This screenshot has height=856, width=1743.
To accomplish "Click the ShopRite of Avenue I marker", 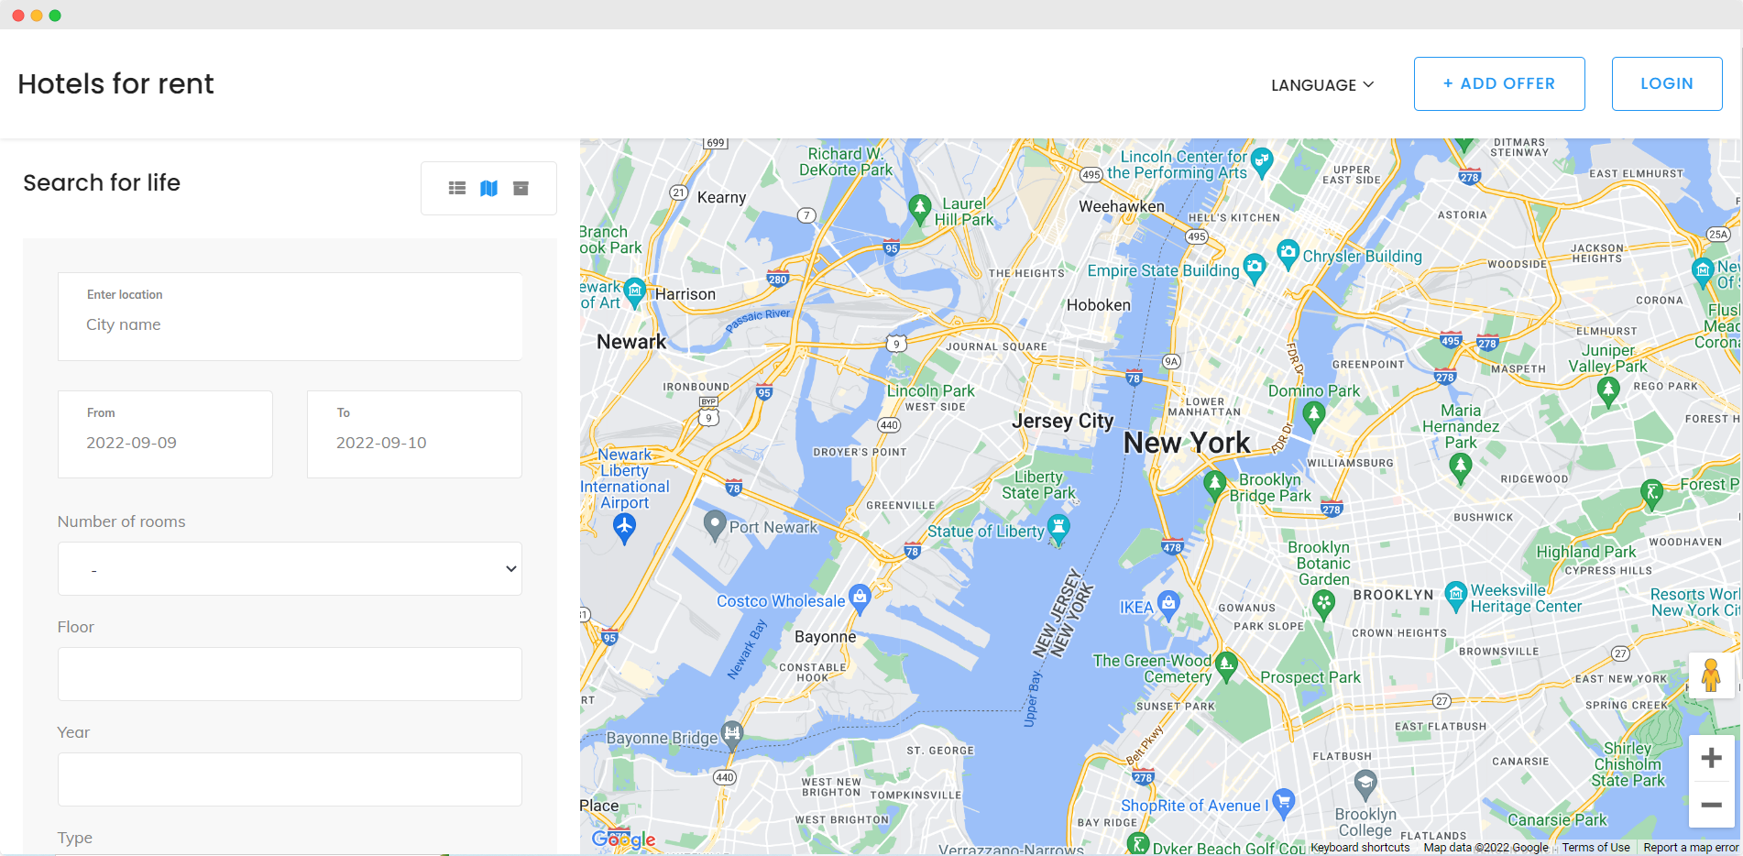I will [1284, 804].
